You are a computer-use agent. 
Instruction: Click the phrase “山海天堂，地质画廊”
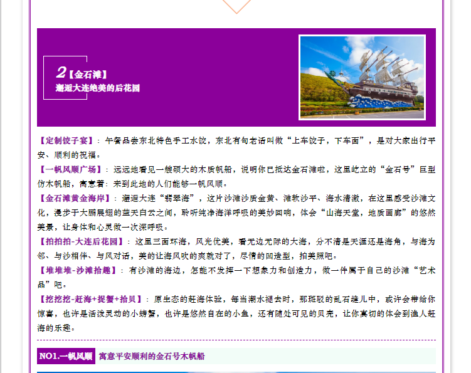click(364, 213)
